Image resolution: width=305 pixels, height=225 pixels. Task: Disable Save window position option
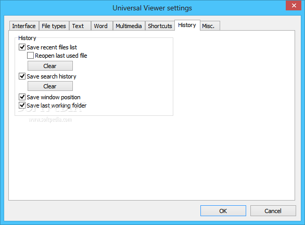coord(22,97)
